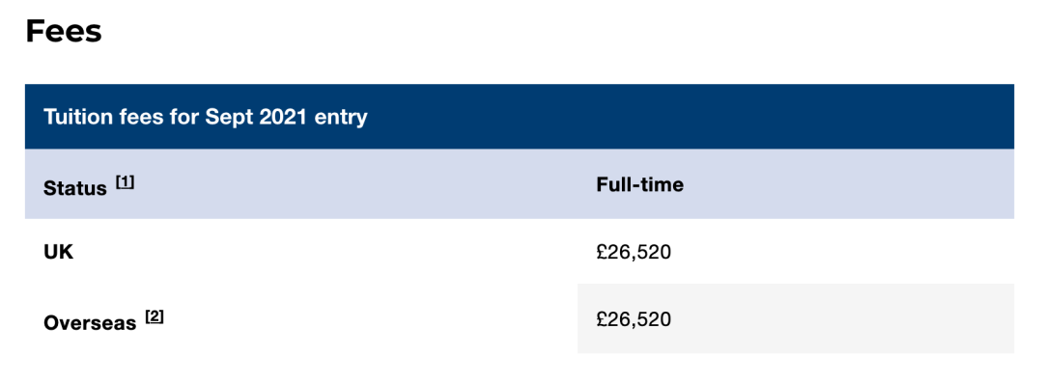The image size is (1043, 384).
Task: Click the pound sign in Overseas fee
Action: [x=602, y=319]
